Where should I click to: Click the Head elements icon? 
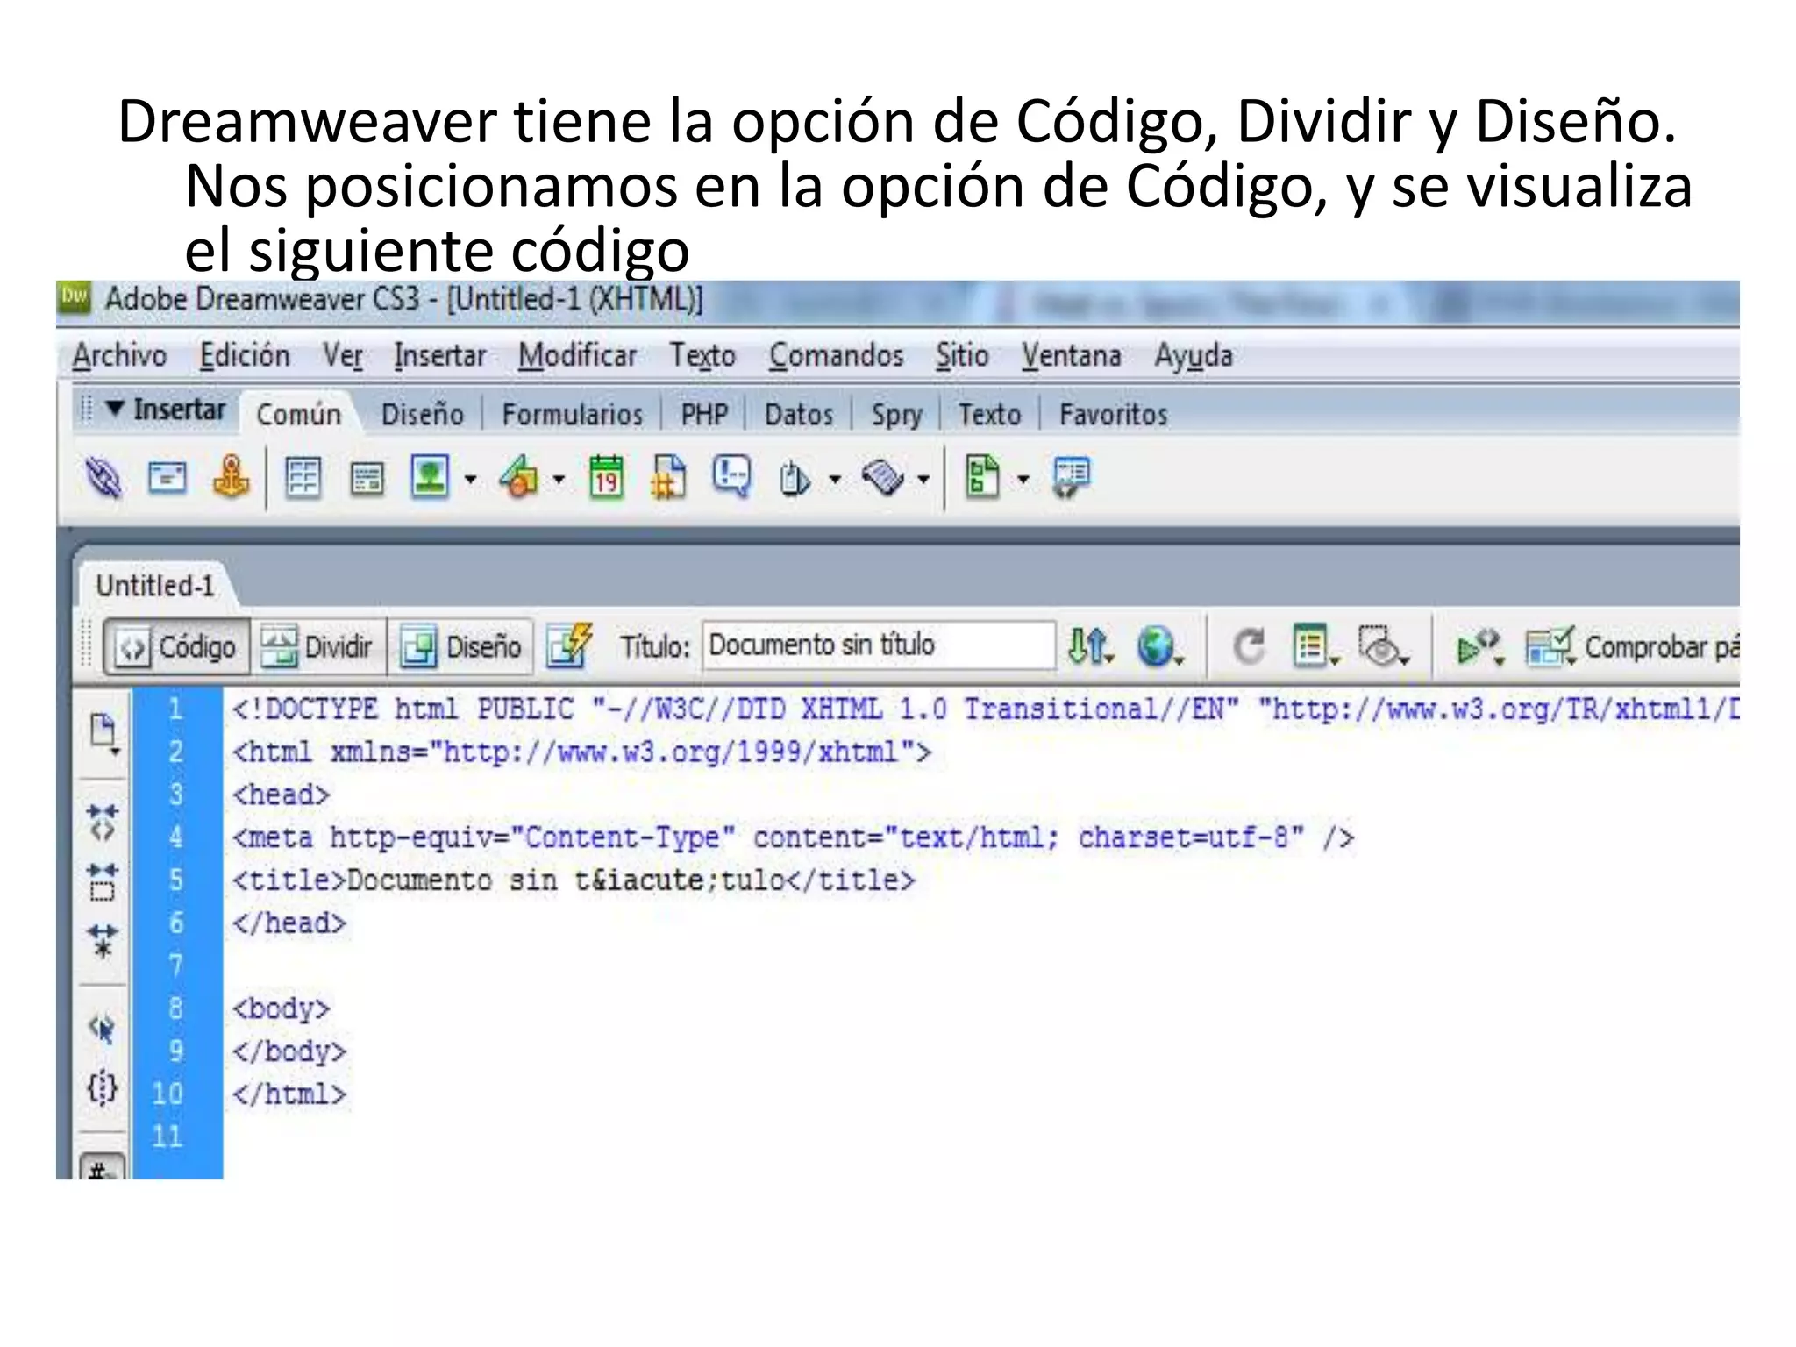795,480
